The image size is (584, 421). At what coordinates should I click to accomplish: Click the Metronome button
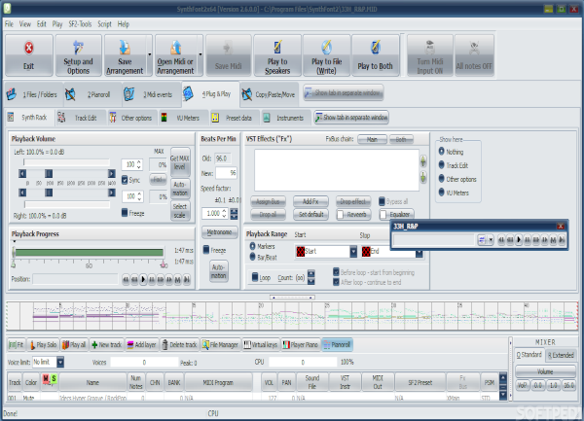[219, 232]
